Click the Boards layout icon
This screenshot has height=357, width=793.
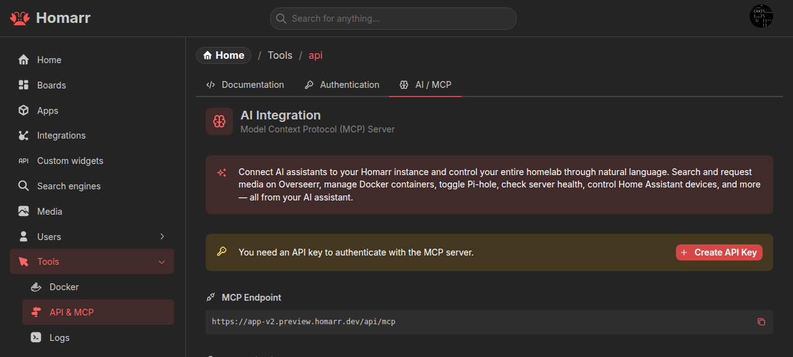(24, 85)
